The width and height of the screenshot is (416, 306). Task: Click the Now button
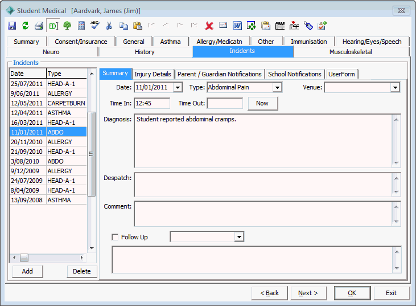point(263,103)
